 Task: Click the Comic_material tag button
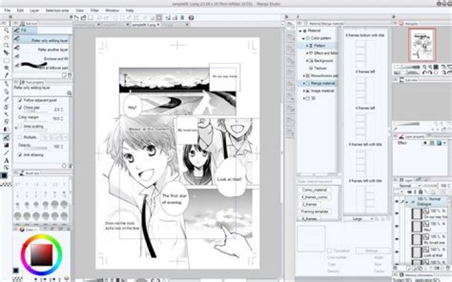315,190
